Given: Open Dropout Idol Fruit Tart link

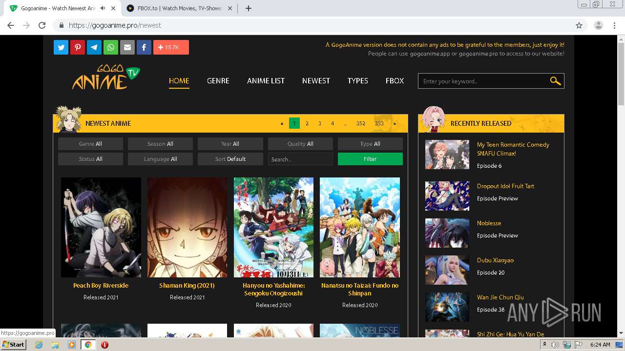Looking at the screenshot, I should tap(505, 186).
